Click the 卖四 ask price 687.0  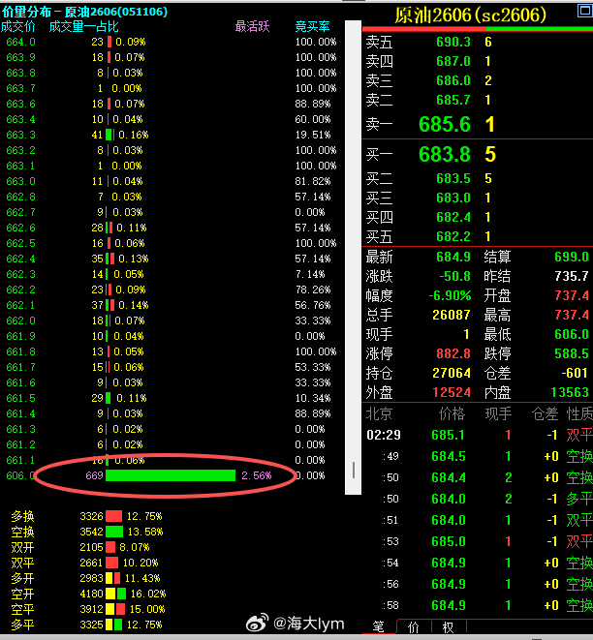[x=453, y=61]
